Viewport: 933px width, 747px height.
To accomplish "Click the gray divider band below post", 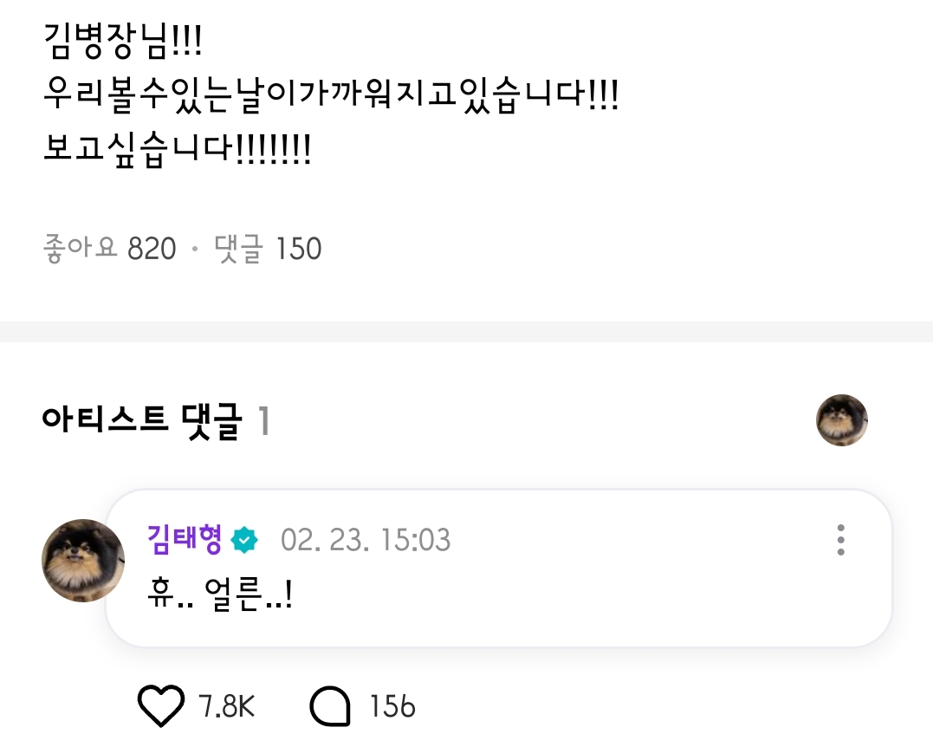I will [466, 332].
